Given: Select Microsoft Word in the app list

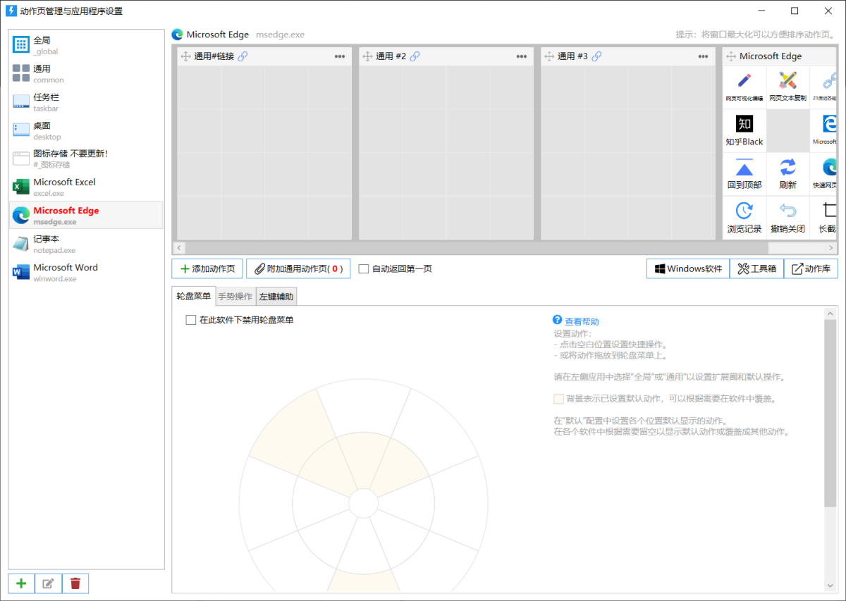Looking at the screenshot, I should click(x=86, y=272).
